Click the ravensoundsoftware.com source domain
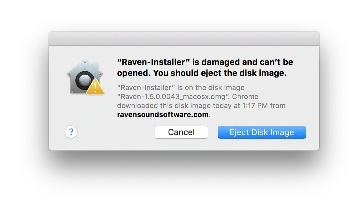Viewport: 352px width, 211px height. 163,115
